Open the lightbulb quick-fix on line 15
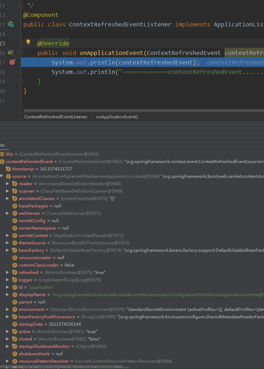The height and width of the screenshot is (369, 264). pos(28,42)
